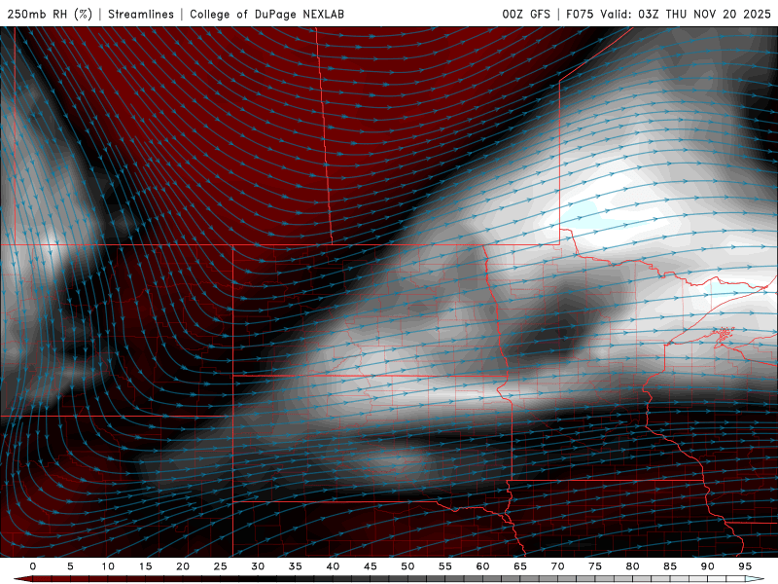Image resolution: width=778 pixels, height=584 pixels.
Task: Click the colorbar label "65"
Action: click(x=520, y=566)
